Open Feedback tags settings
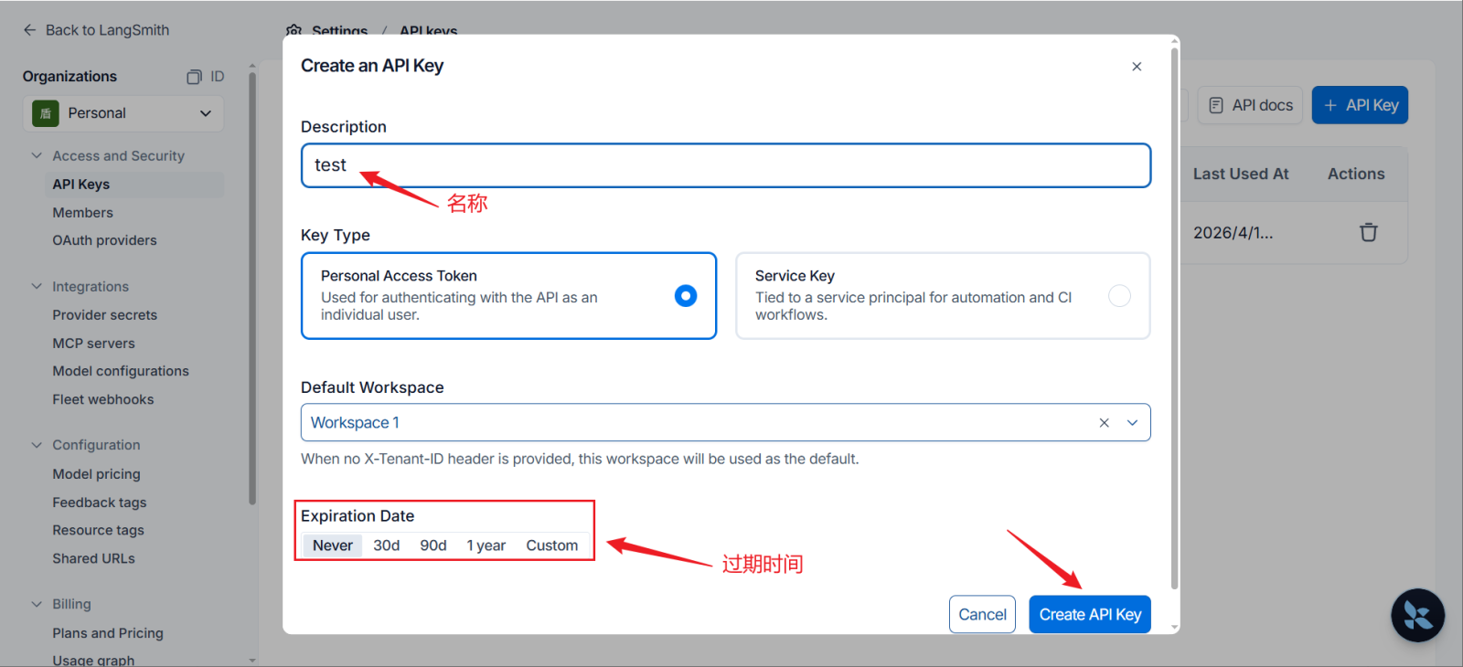The width and height of the screenshot is (1463, 667). [100, 503]
